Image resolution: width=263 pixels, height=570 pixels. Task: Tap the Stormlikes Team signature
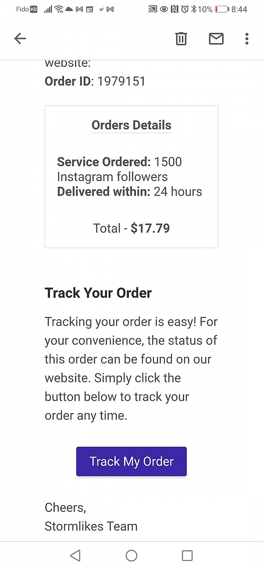pyautogui.click(x=91, y=526)
